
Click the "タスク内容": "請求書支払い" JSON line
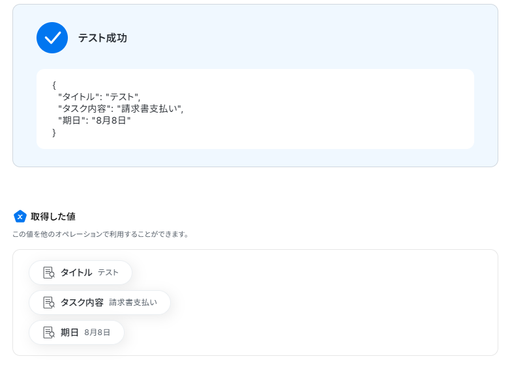[121, 109]
